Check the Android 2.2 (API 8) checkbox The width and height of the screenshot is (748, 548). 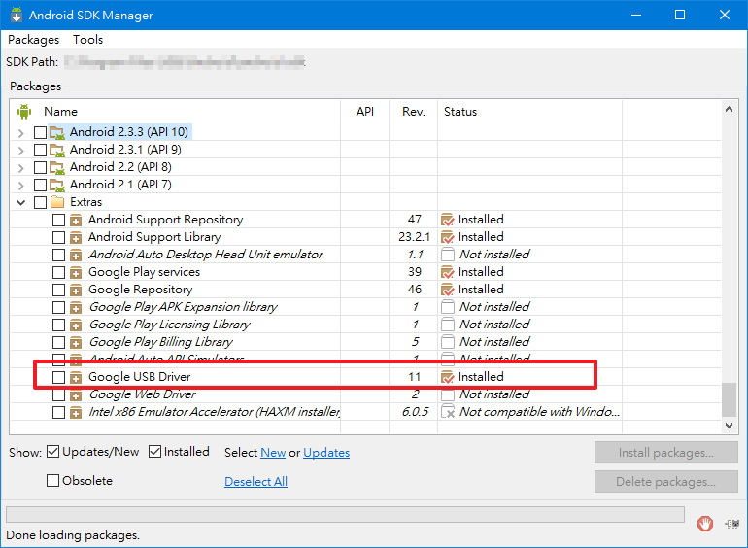[40, 167]
